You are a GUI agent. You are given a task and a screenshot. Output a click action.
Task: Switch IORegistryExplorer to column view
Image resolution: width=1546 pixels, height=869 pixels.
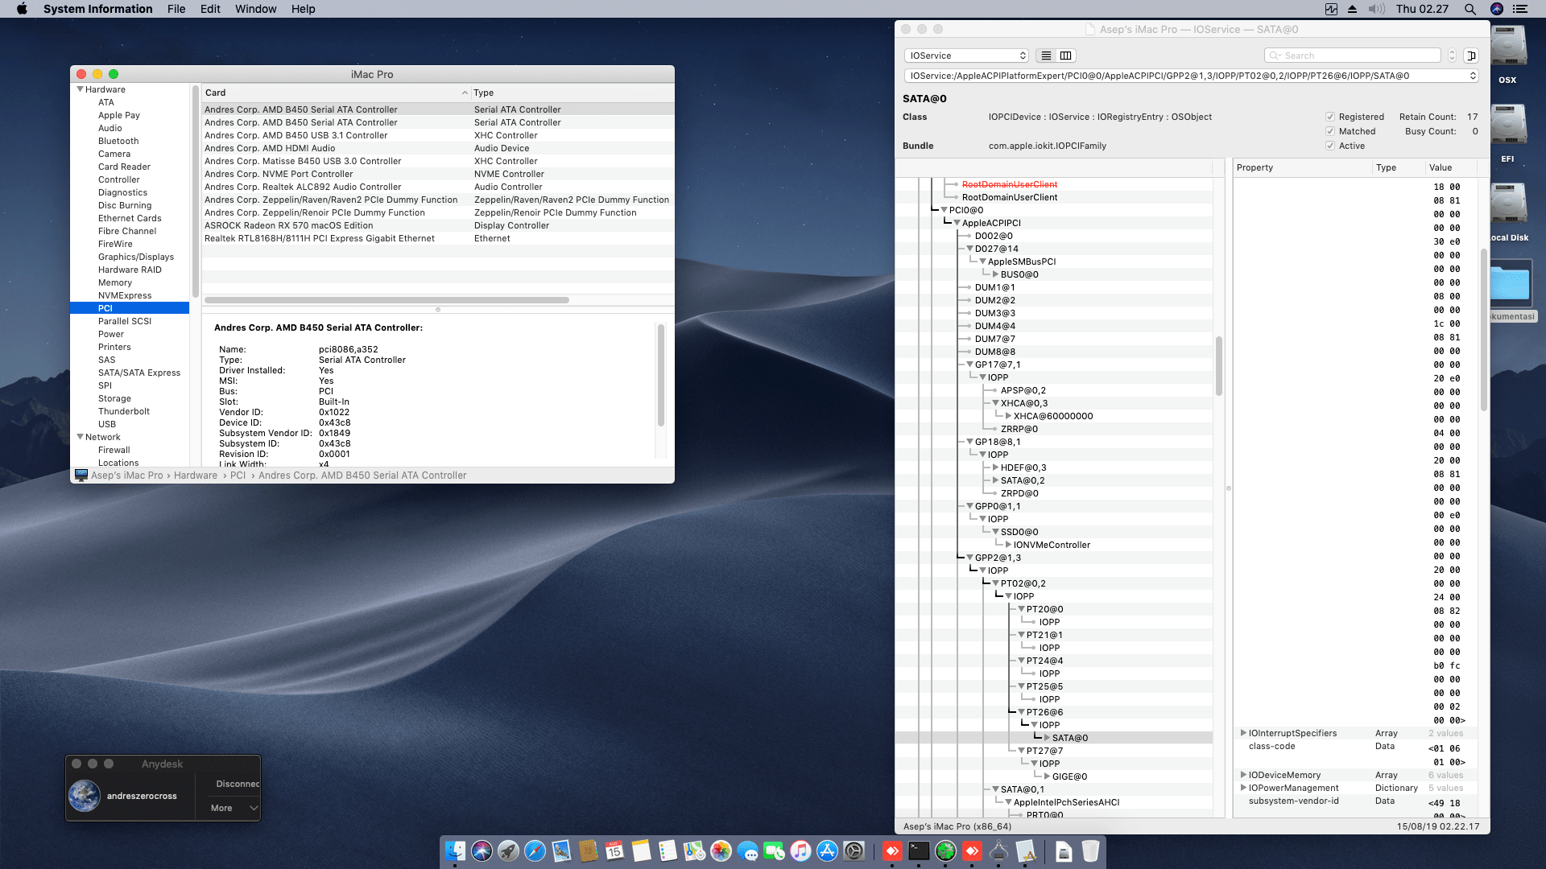coord(1066,56)
